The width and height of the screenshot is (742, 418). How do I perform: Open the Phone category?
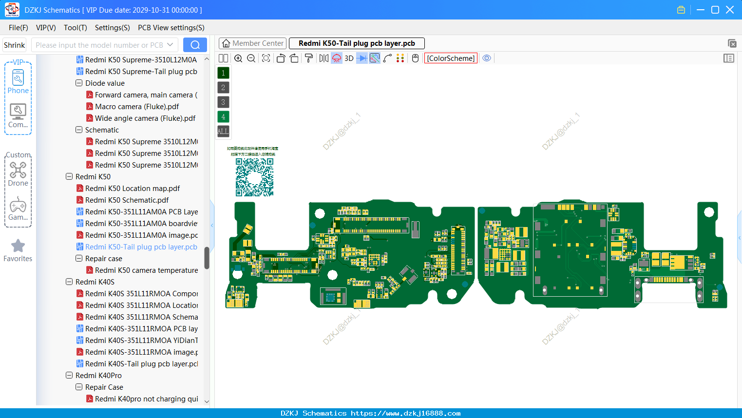[18, 82]
